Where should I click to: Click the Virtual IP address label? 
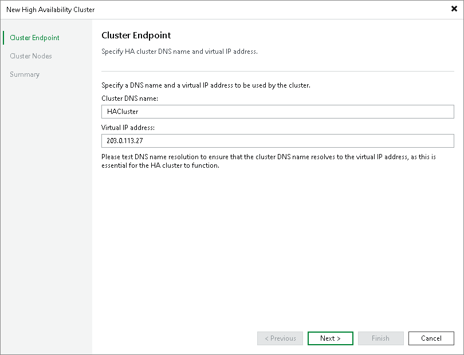tap(127, 127)
